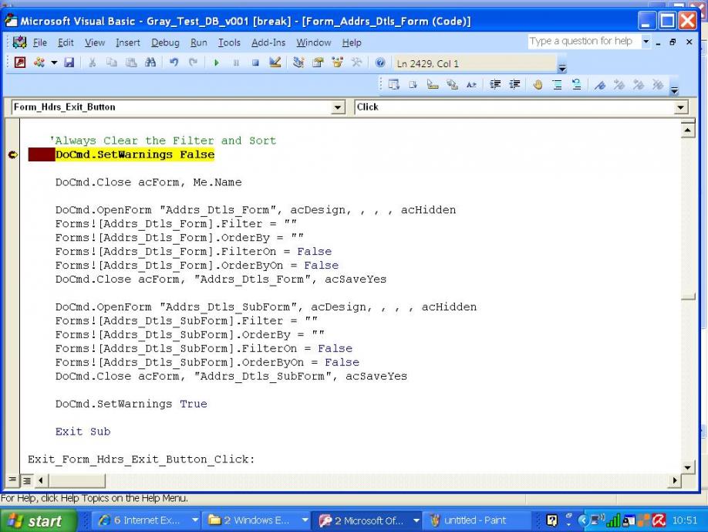Outdent the selected code lines

514,84
